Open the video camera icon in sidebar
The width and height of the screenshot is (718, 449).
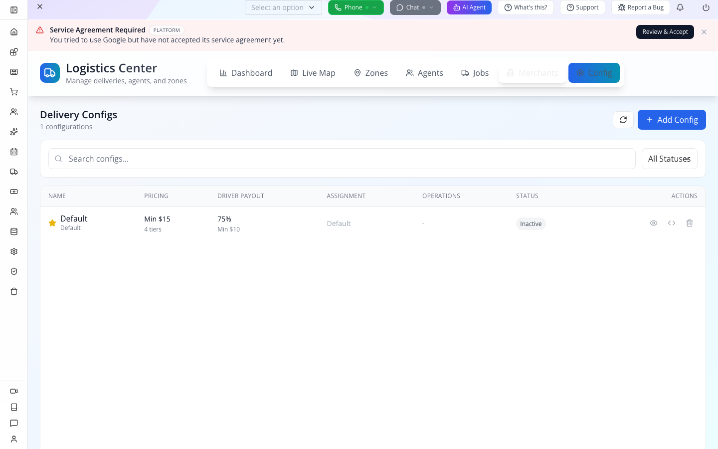(x=14, y=391)
